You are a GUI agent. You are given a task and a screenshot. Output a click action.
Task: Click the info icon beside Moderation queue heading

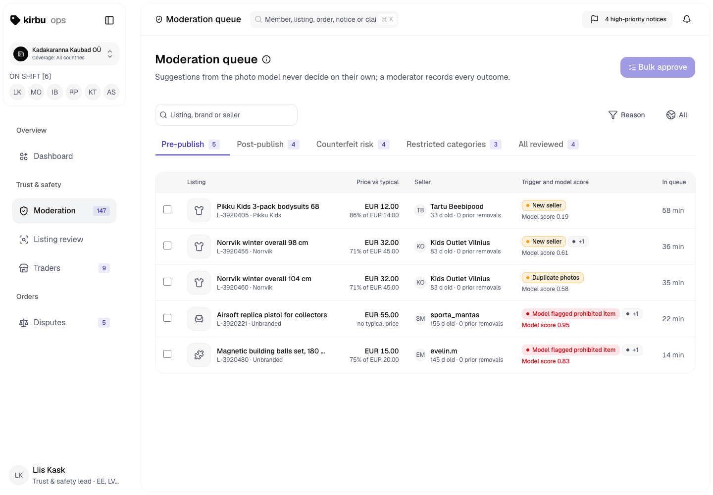266,59
